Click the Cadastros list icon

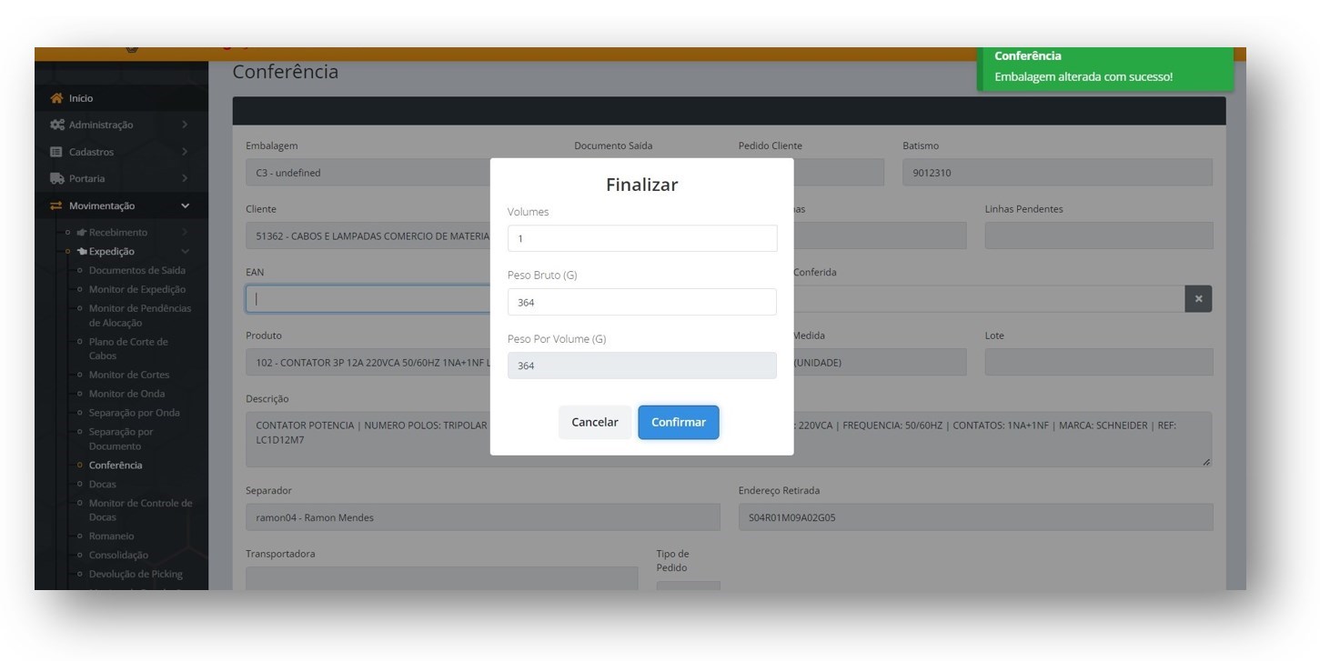(x=56, y=152)
